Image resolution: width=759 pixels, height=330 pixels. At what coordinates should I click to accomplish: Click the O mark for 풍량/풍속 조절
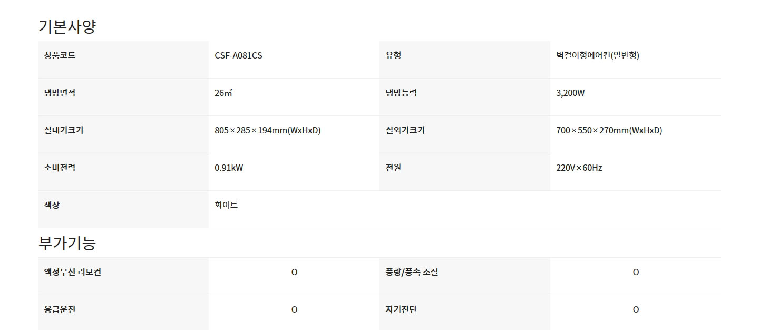point(636,272)
